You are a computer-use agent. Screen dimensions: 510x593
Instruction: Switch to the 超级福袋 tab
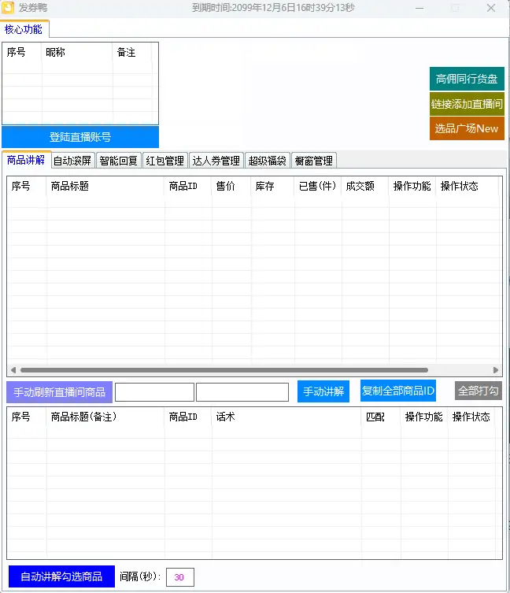[x=268, y=161]
